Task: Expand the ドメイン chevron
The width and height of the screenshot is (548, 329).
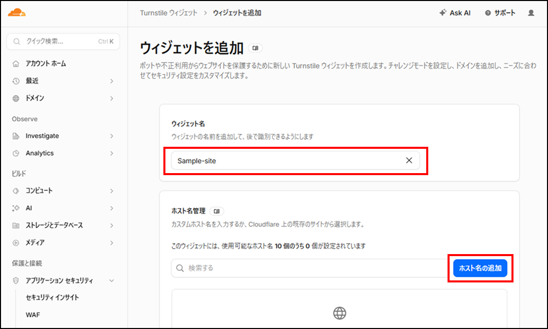Action: point(112,98)
